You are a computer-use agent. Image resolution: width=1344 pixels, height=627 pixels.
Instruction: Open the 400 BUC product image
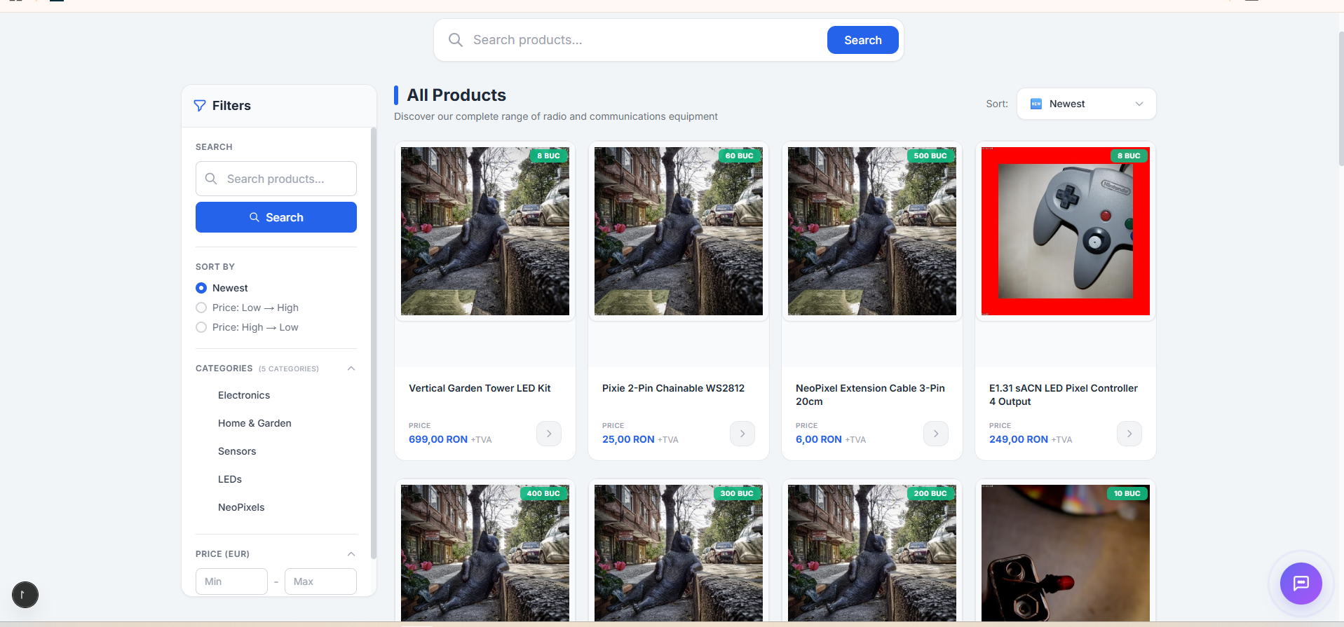point(485,553)
